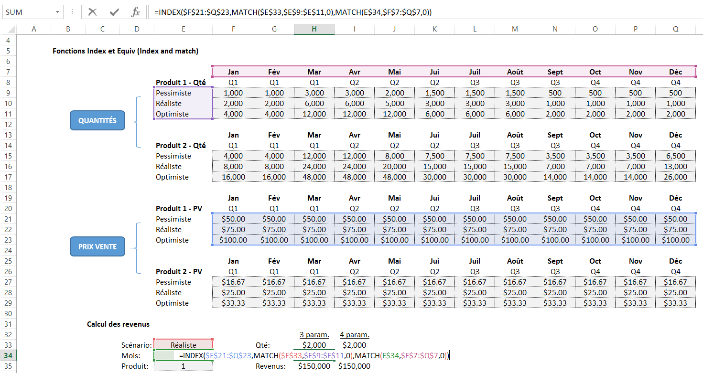Confirm the formula with the checkmark icon
Image resolution: width=703 pixels, height=373 pixels.
pos(114,12)
